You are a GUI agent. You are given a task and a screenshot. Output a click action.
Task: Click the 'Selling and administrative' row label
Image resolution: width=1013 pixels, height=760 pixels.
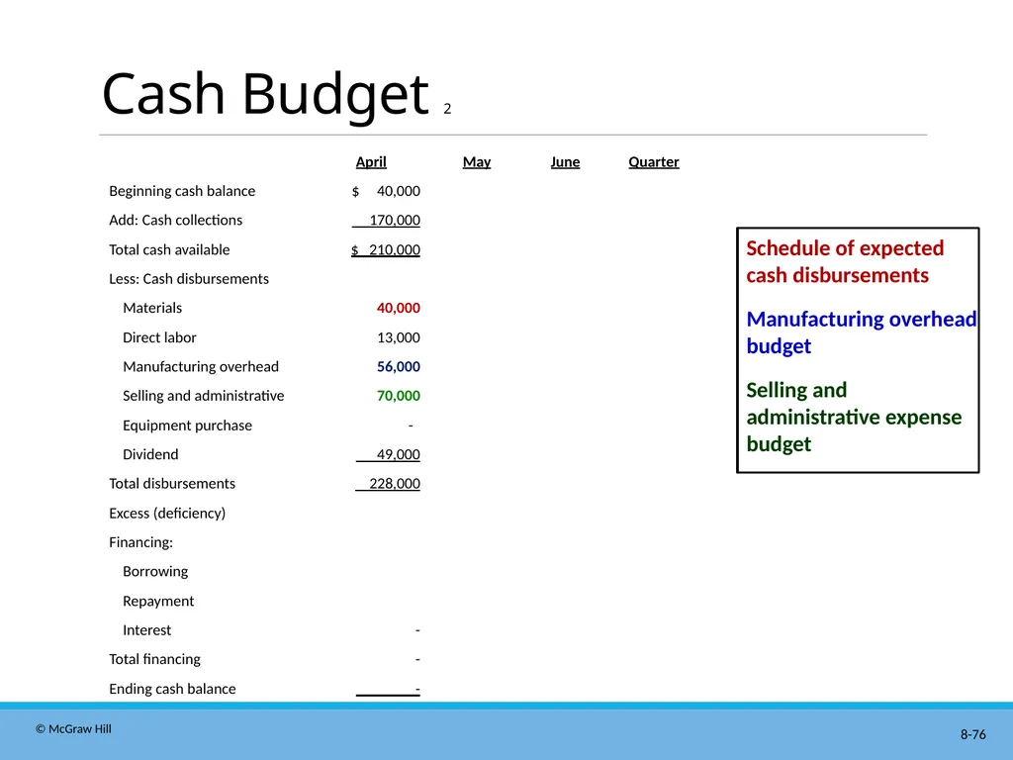pyautogui.click(x=204, y=396)
